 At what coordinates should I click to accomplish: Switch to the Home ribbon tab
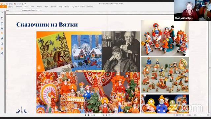coord(11,7)
